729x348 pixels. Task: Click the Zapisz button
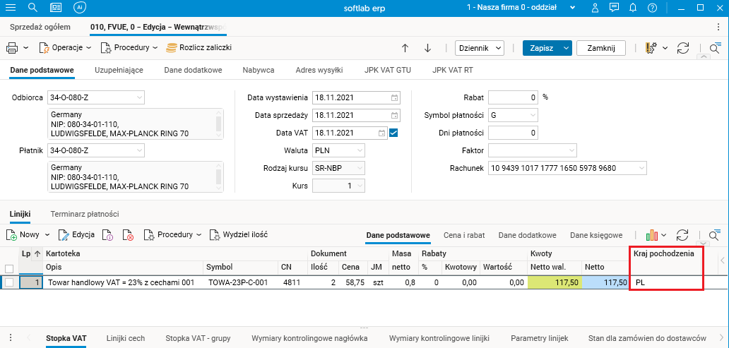pos(542,48)
